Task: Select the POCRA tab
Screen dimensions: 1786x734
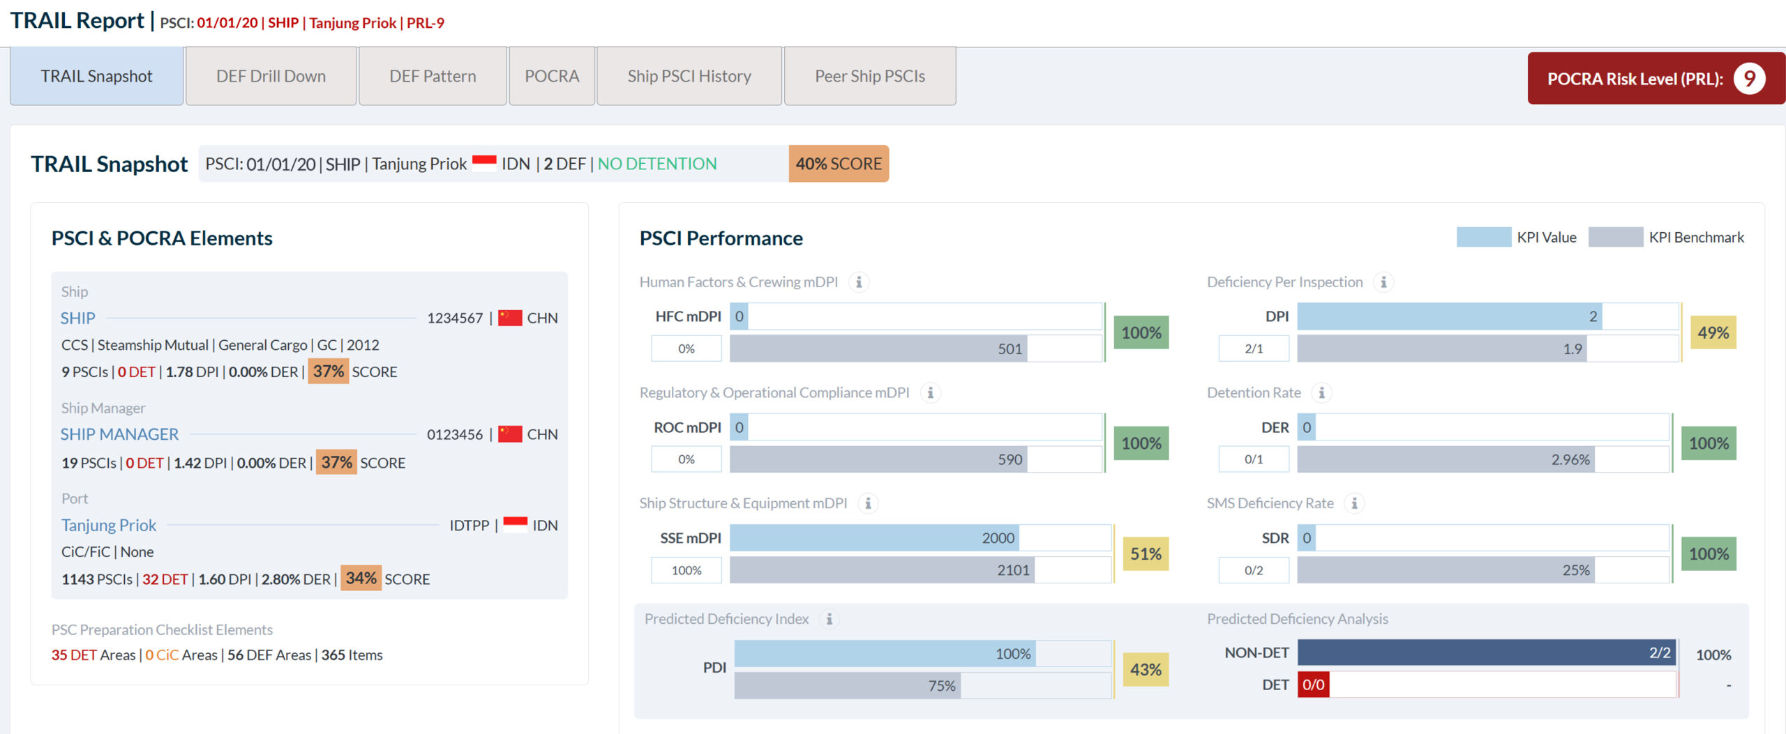Action: pyautogui.click(x=552, y=77)
